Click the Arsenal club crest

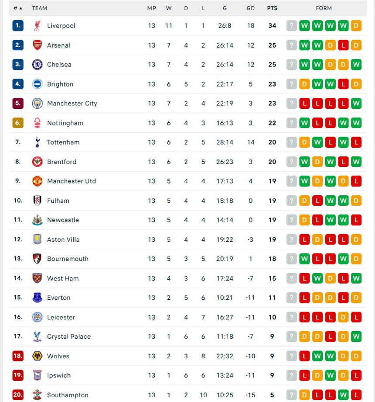tap(37, 45)
